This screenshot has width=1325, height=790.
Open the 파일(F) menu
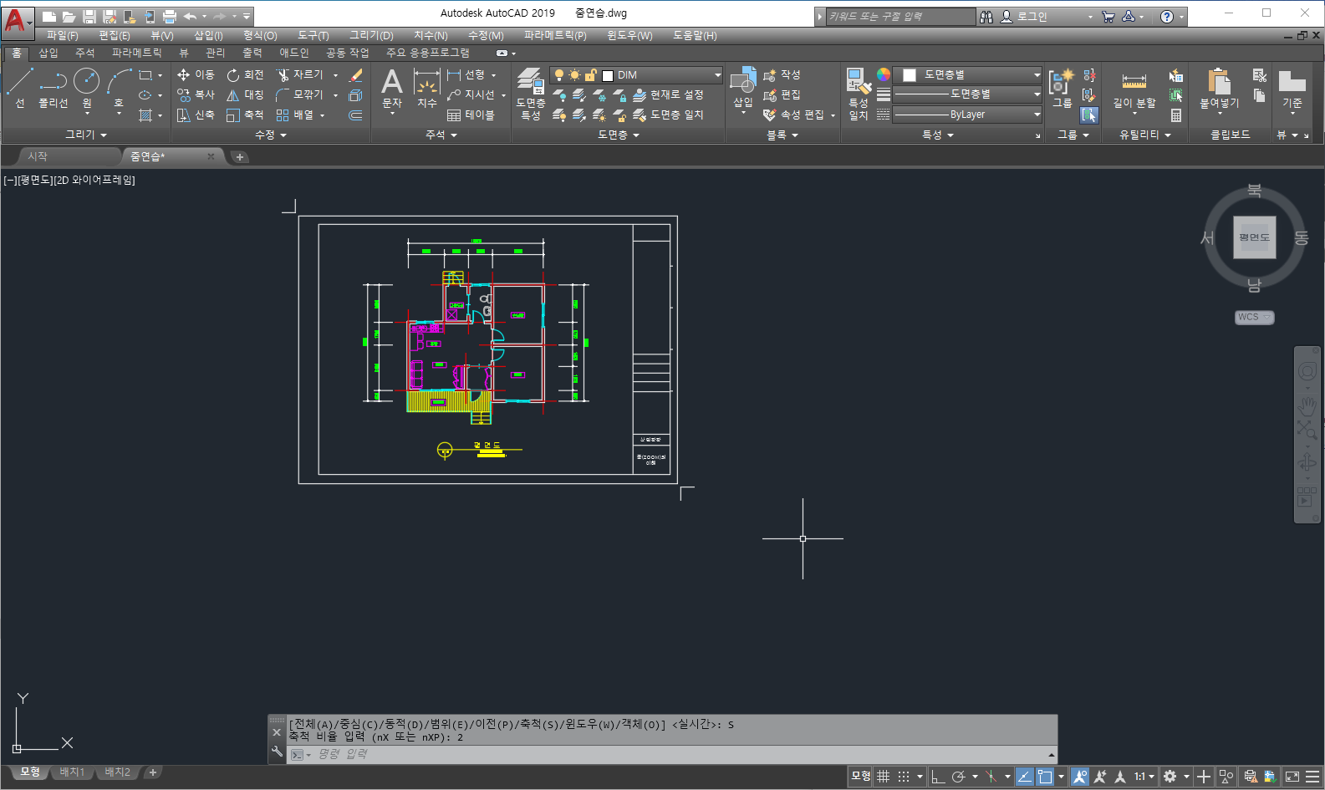tap(62, 35)
